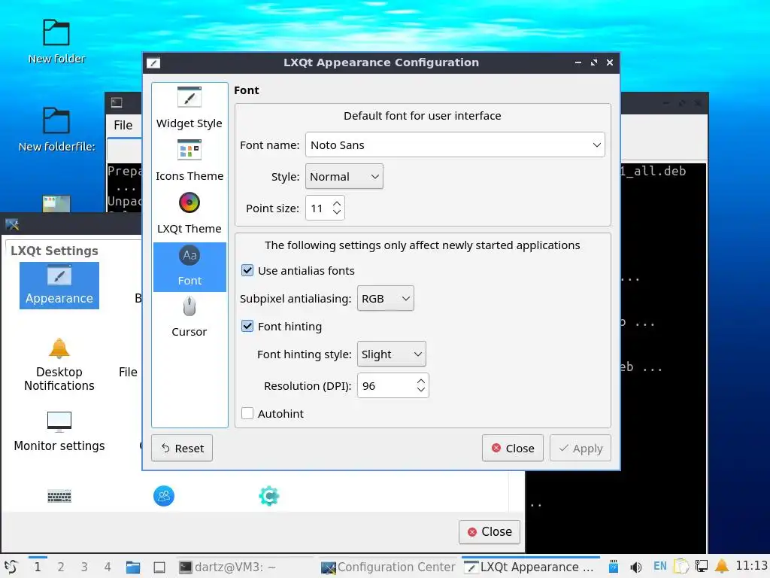Open Desktop Notifications settings
Image resolution: width=770 pixels, height=578 pixels.
[x=59, y=365]
